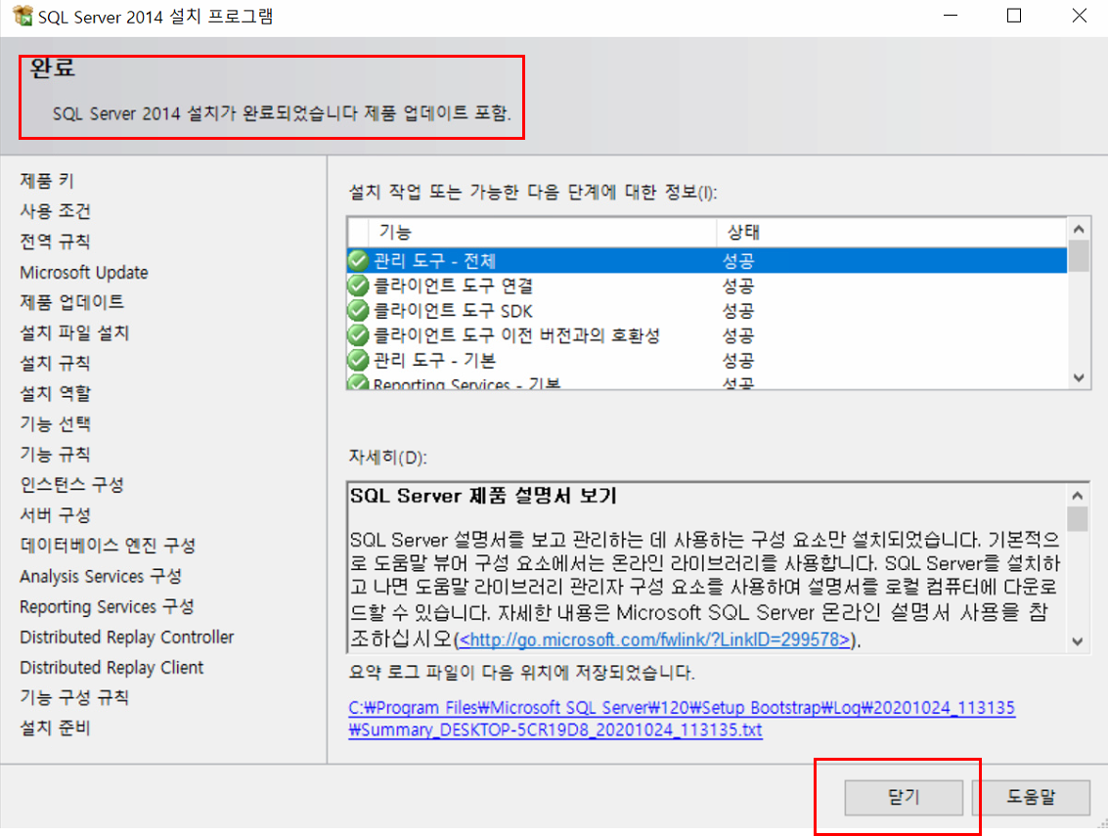Screen dimensions: 1108x836
Task: Click the scroll-down arrow of the details box
Action: point(1078,641)
